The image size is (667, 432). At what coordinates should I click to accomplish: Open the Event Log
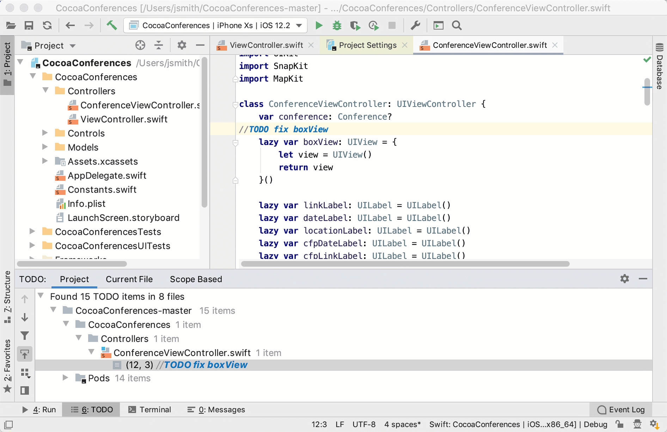tap(621, 409)
